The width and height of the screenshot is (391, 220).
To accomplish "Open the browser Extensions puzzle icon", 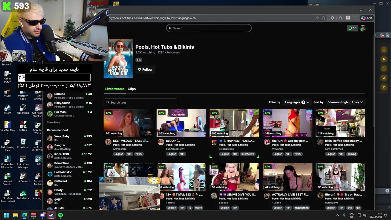I will 332,18.
